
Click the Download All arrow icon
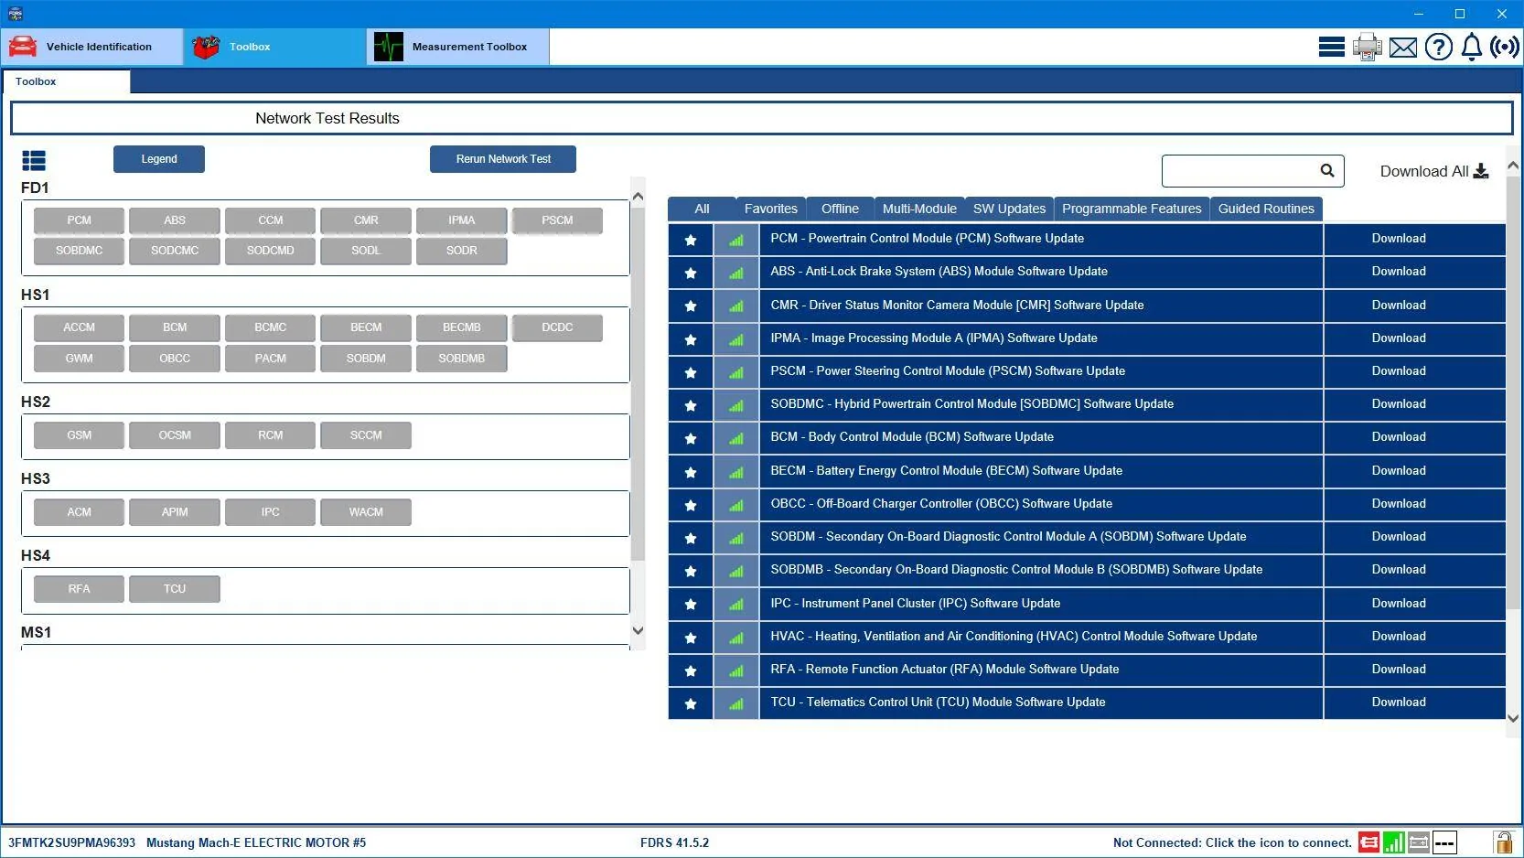pyautogui.click(x=1481, y=171)
